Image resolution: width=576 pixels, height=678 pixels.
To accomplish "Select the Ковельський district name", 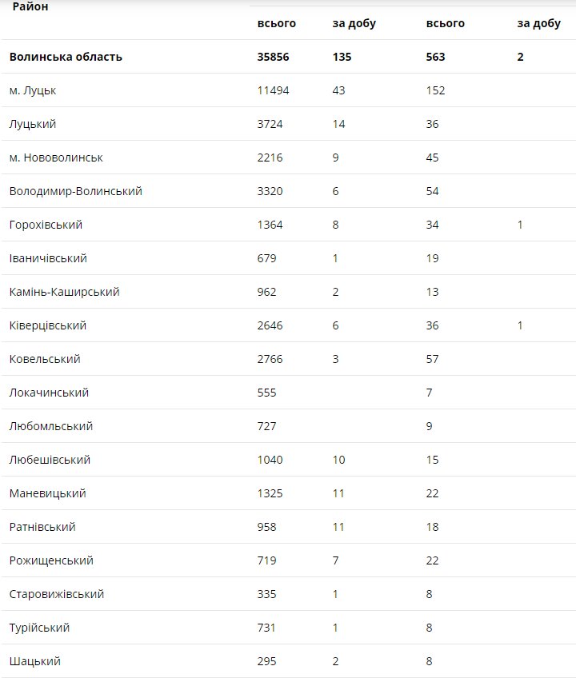I will (x=45, y=359).
